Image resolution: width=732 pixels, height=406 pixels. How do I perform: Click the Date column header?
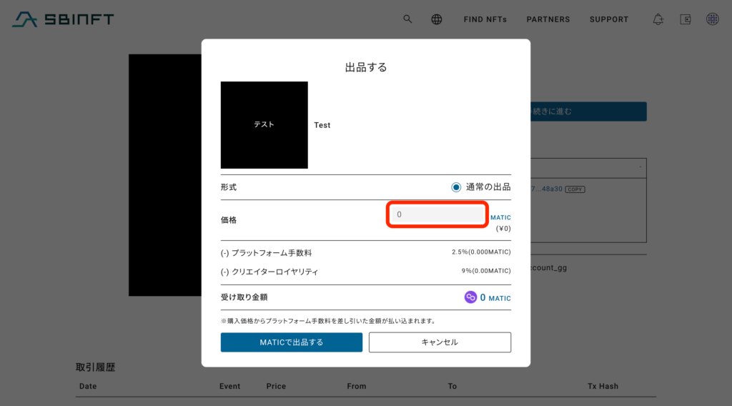88,386
